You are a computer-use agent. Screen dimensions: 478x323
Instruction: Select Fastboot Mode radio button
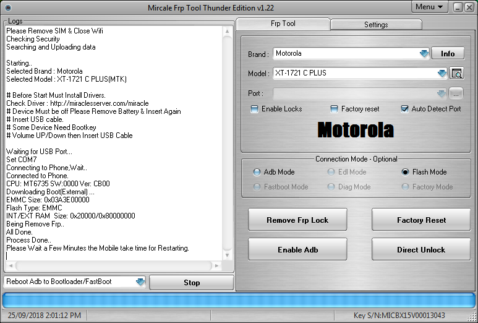click(257, 187)
